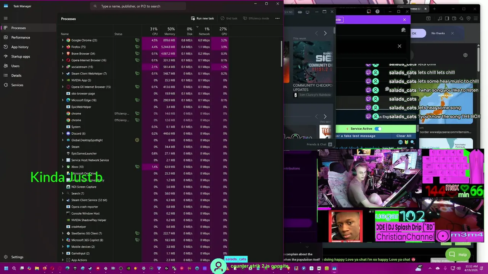Click the Brave Browser process icon
488x274 pixels.
(68, 53)
